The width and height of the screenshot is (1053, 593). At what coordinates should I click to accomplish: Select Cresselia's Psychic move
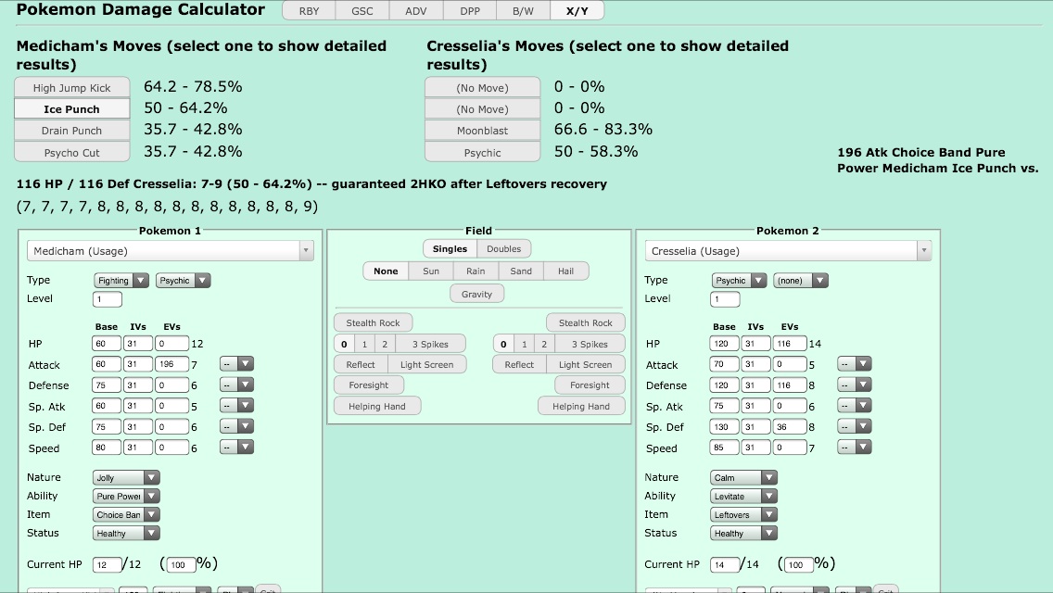(x=482, y=153)
